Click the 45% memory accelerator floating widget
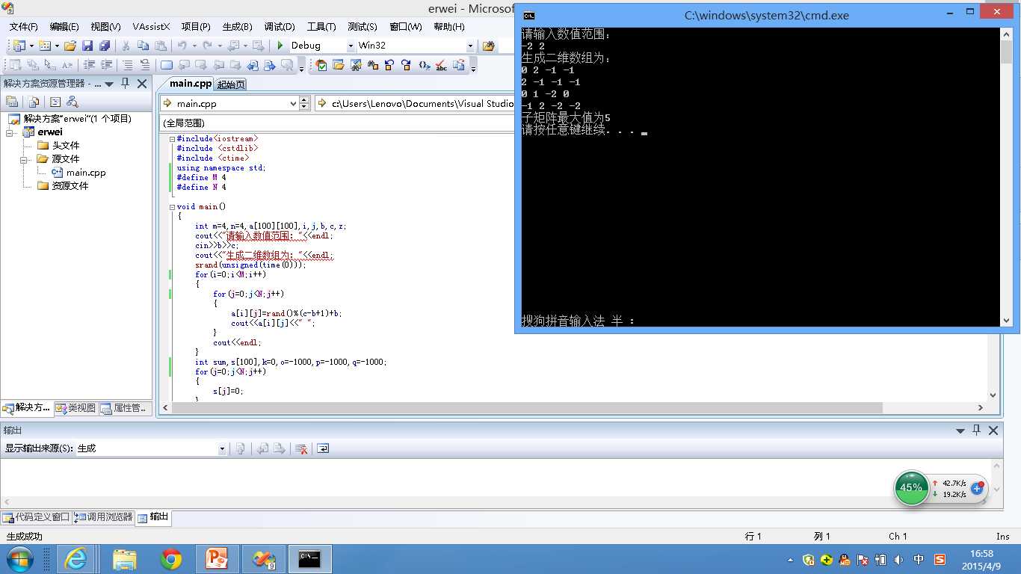This screenshot has height=574, width=1021. [911, 488]
